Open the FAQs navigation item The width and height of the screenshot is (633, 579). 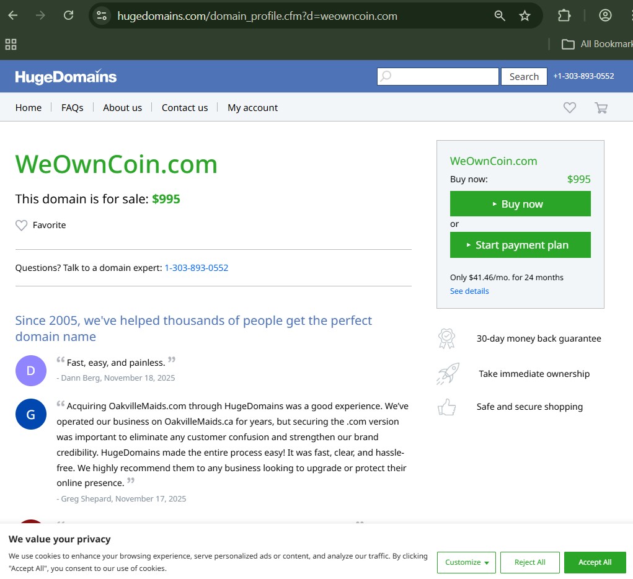(72, 107)
